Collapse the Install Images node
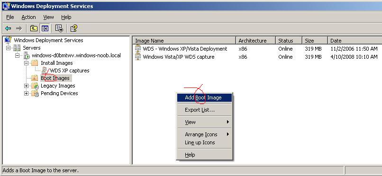Image resolution: width=382 pixels, height=176 pixels. coord(27,63)
